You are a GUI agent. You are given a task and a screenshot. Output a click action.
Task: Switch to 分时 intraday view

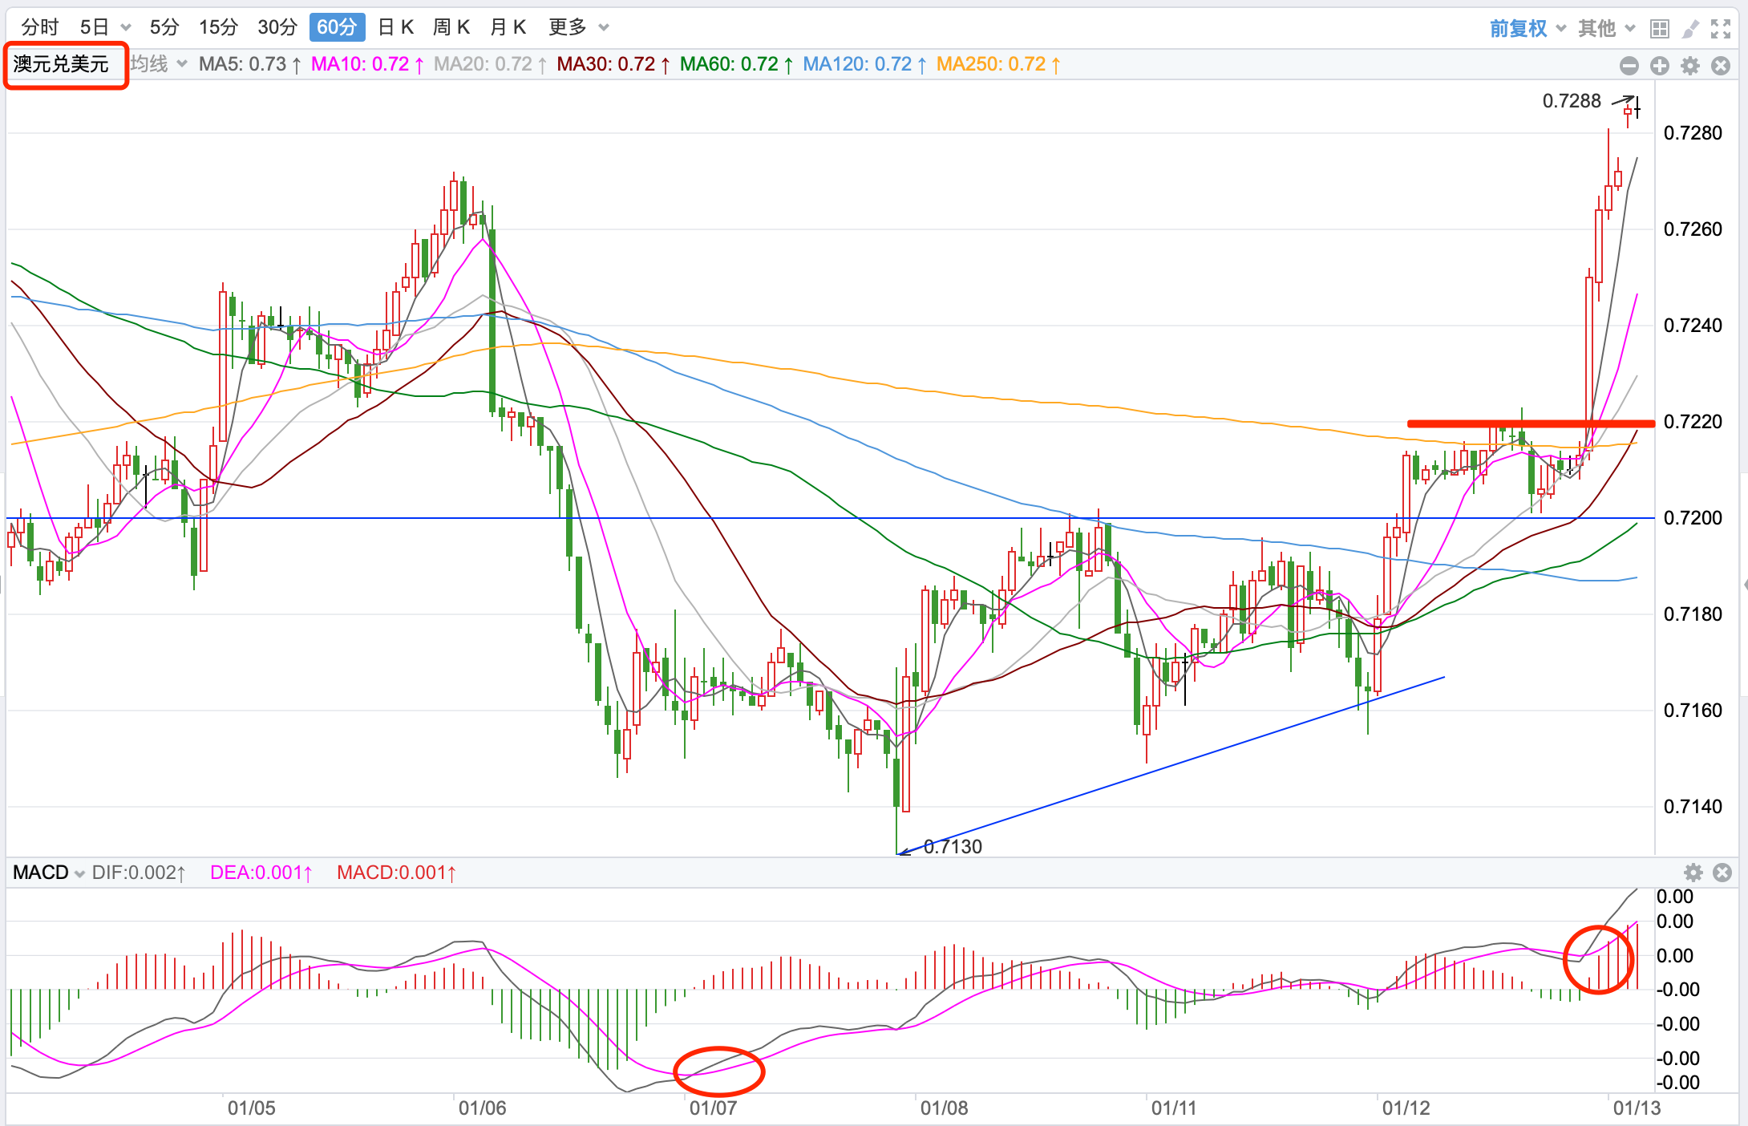click(x=40, y=27)
